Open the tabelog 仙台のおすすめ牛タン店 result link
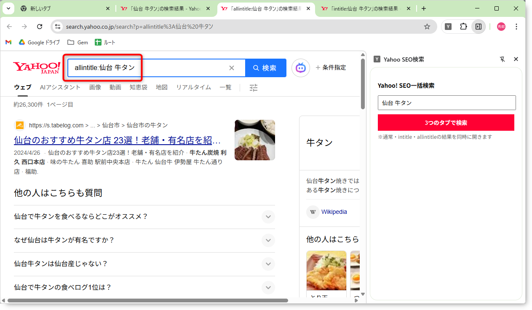The image size is (532, 310). click(117, 140)
